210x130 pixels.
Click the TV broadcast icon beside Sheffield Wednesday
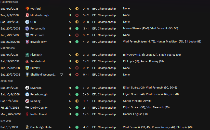(x=61, y=75)
